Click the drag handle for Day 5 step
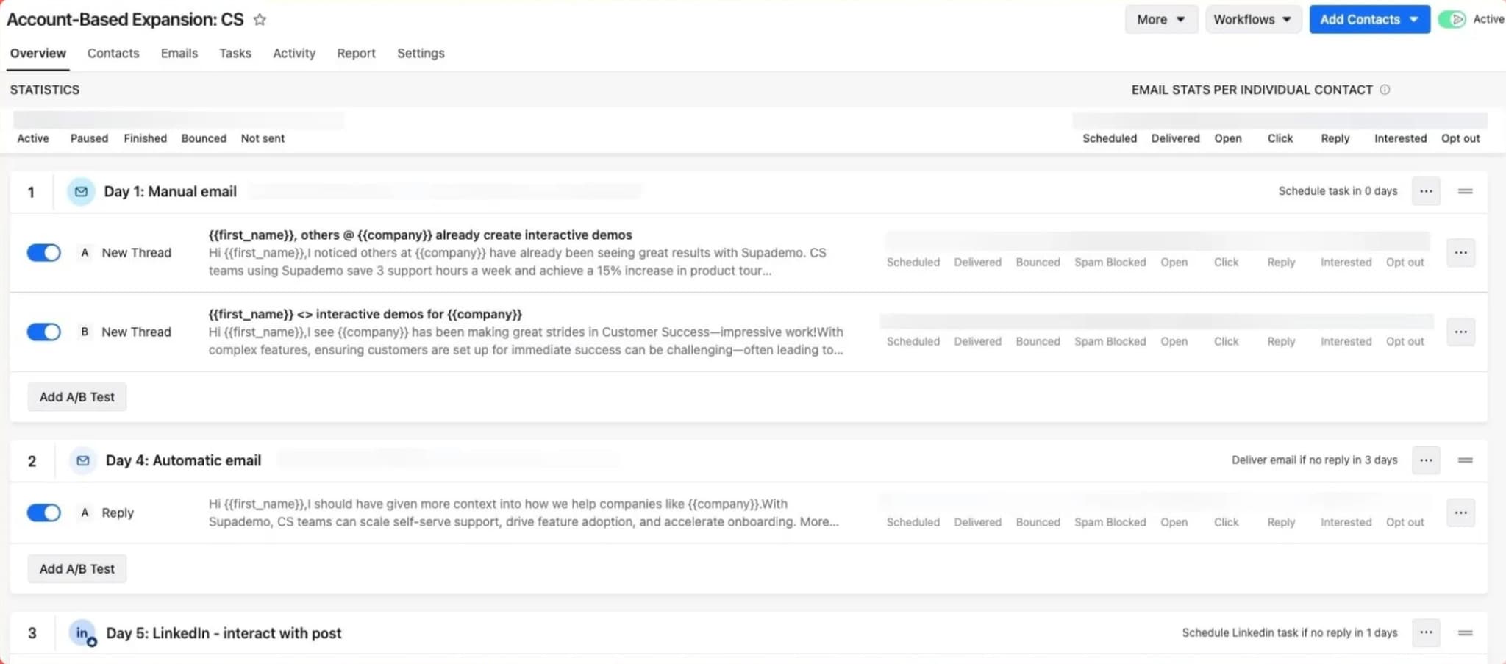Screen dimensions: 1506x664 tap(1466, 632)
